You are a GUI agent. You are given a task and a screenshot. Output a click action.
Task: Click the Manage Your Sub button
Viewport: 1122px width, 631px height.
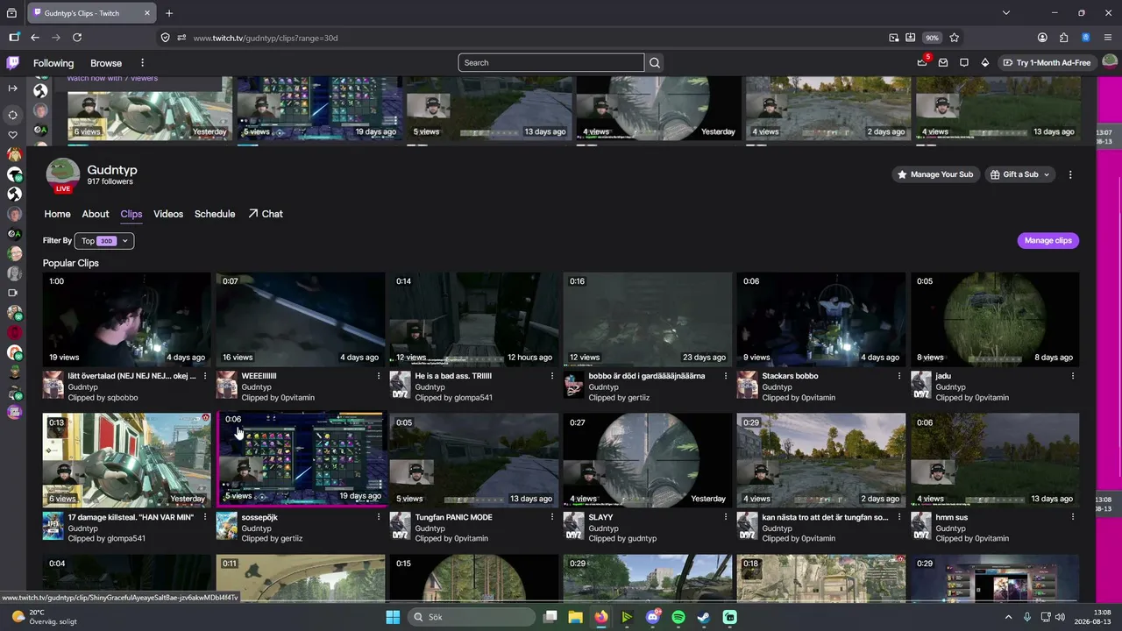(x=935, y=174)
